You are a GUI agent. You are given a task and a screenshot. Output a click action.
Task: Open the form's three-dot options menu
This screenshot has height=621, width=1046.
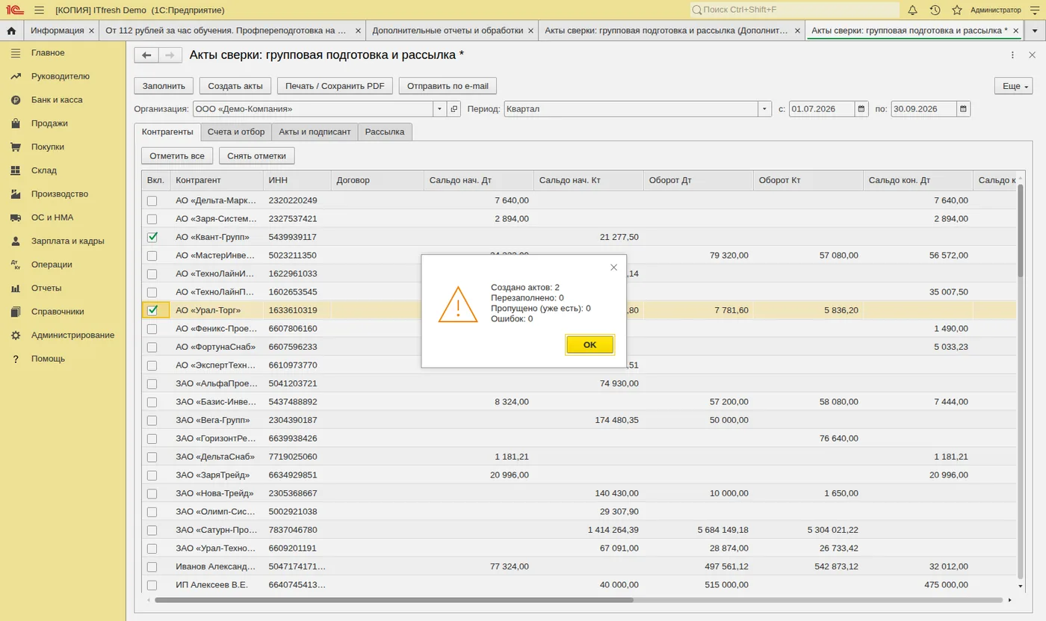point(1012,55)
